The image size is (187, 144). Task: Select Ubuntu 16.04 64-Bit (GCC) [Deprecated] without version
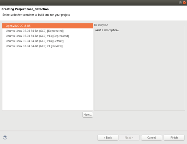[48, 31]
